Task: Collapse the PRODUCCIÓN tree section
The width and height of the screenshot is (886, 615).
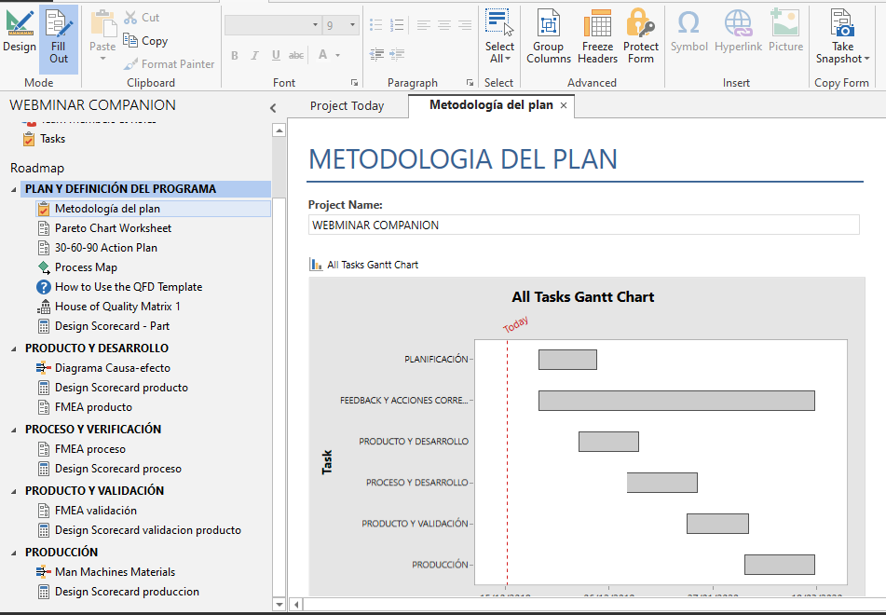Action: tap(15, 553)
